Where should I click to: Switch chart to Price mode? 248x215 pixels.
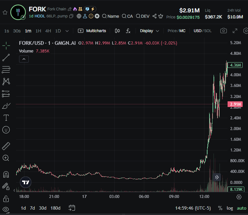[172, 31]
